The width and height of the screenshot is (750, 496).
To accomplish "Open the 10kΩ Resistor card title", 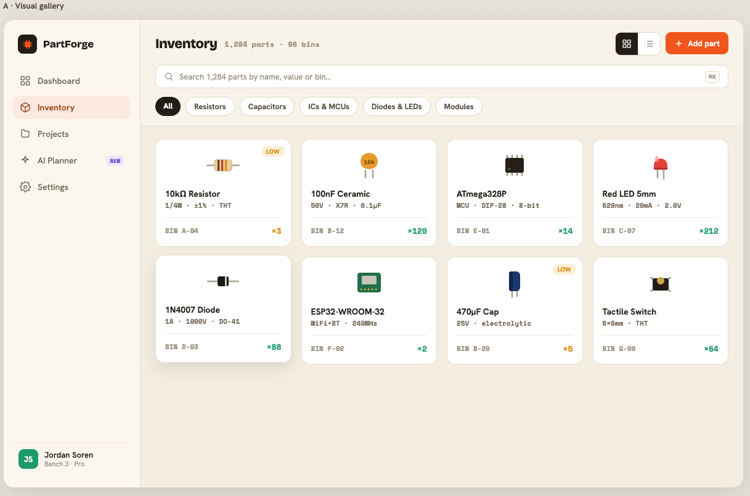I will point(192,194).
